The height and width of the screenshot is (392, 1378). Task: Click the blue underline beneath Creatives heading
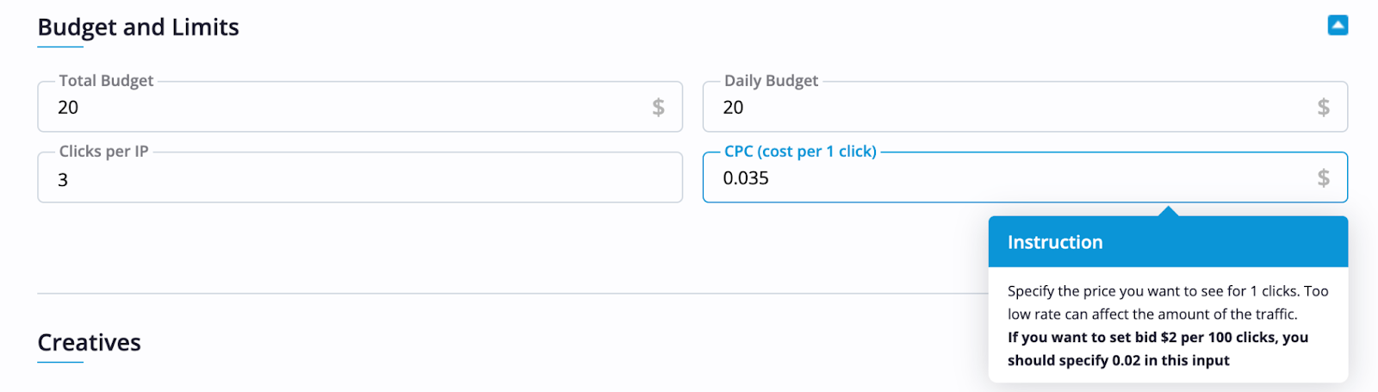coord(60,362)
